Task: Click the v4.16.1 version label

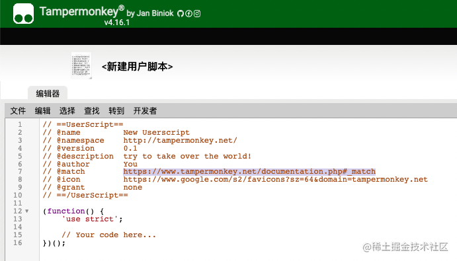Action: pyautogui.click(x=117, y=22)
